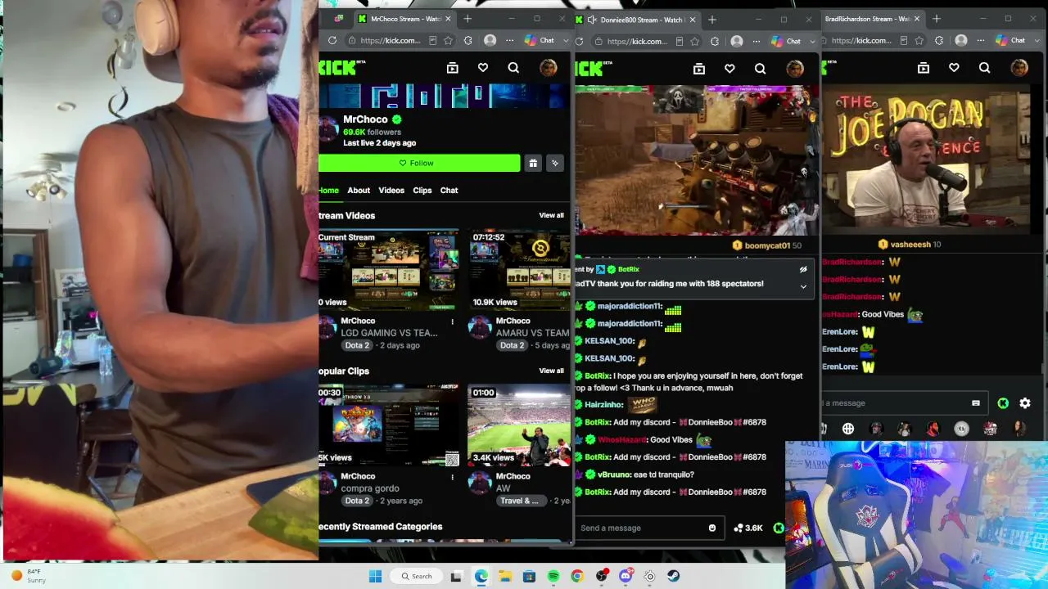This screenshot has width=1048, height=589.
Task: Open the emoji picker in Donniee800 chat box
Action: [x=712, y=528]
